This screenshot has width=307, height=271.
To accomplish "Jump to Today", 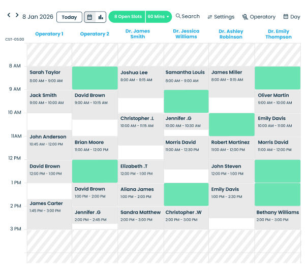I will point(69,17).
